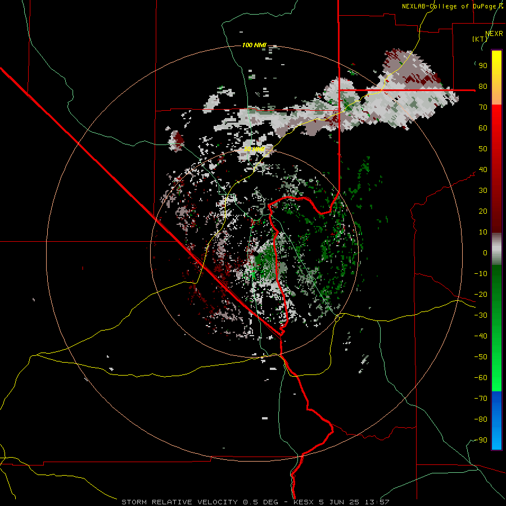Click the positive "70" scale label

[x=483, y=107]
